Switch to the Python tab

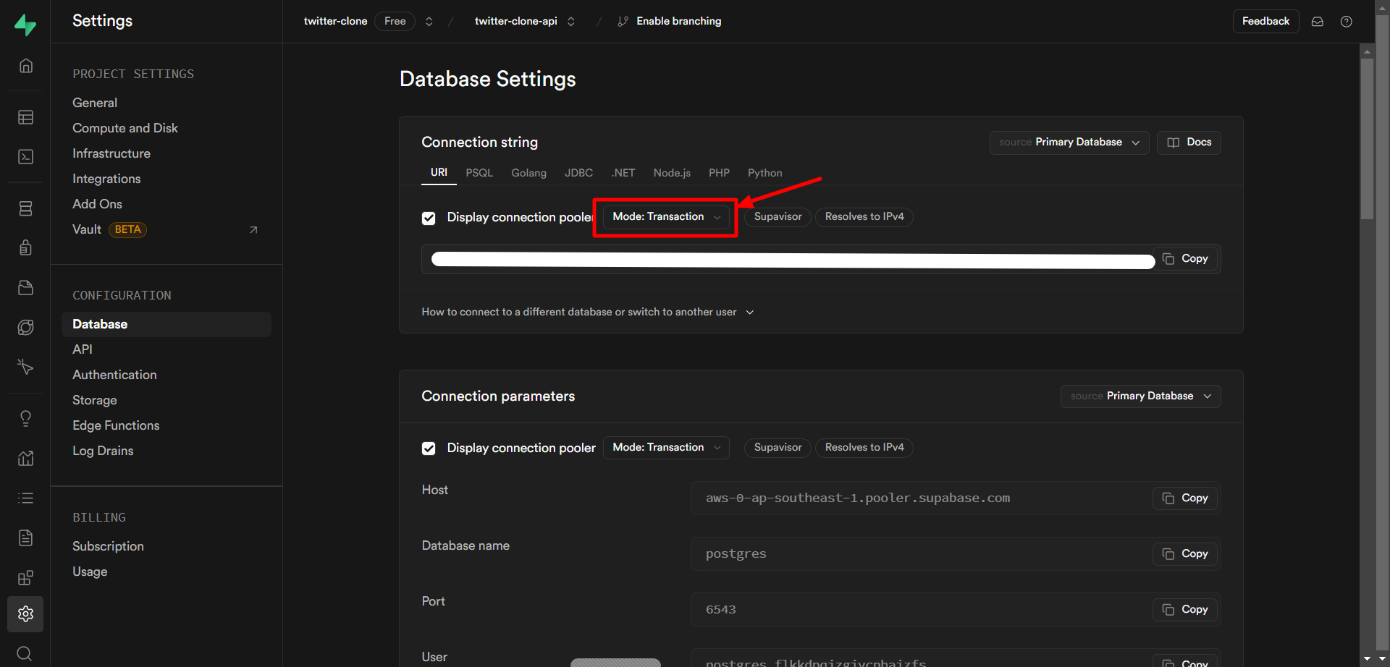(764, 173)
